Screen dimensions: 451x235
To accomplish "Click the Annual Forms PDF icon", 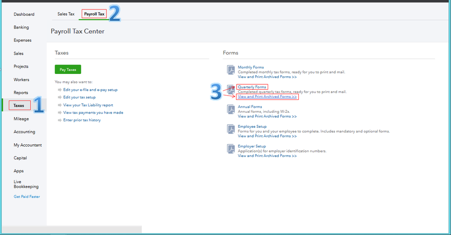I will (x=231, y=110).
